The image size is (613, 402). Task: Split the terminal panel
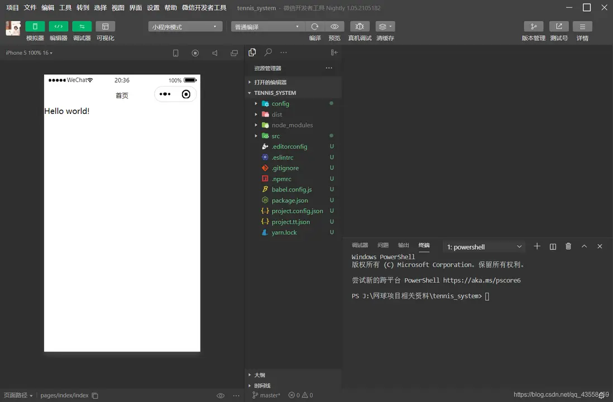point(553,246)
